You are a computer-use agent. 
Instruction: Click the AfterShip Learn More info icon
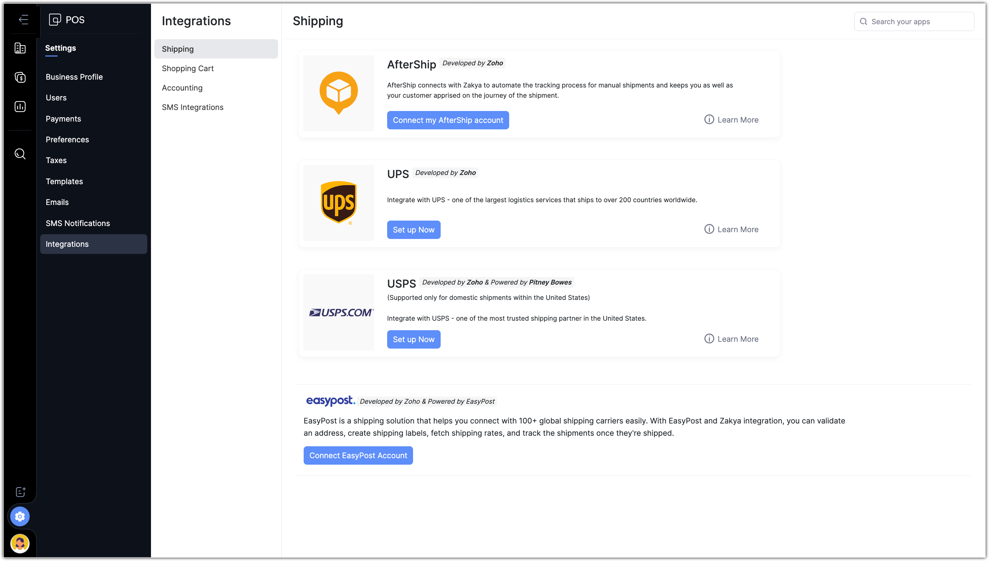(x=709, y=119)
